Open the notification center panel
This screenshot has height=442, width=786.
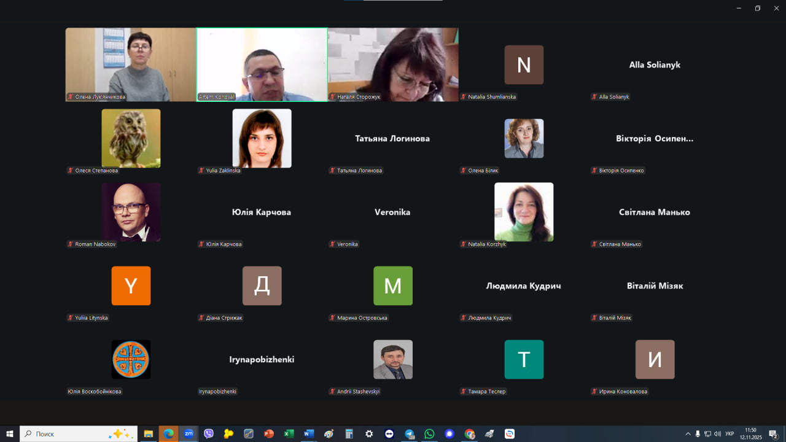point(773,433)
